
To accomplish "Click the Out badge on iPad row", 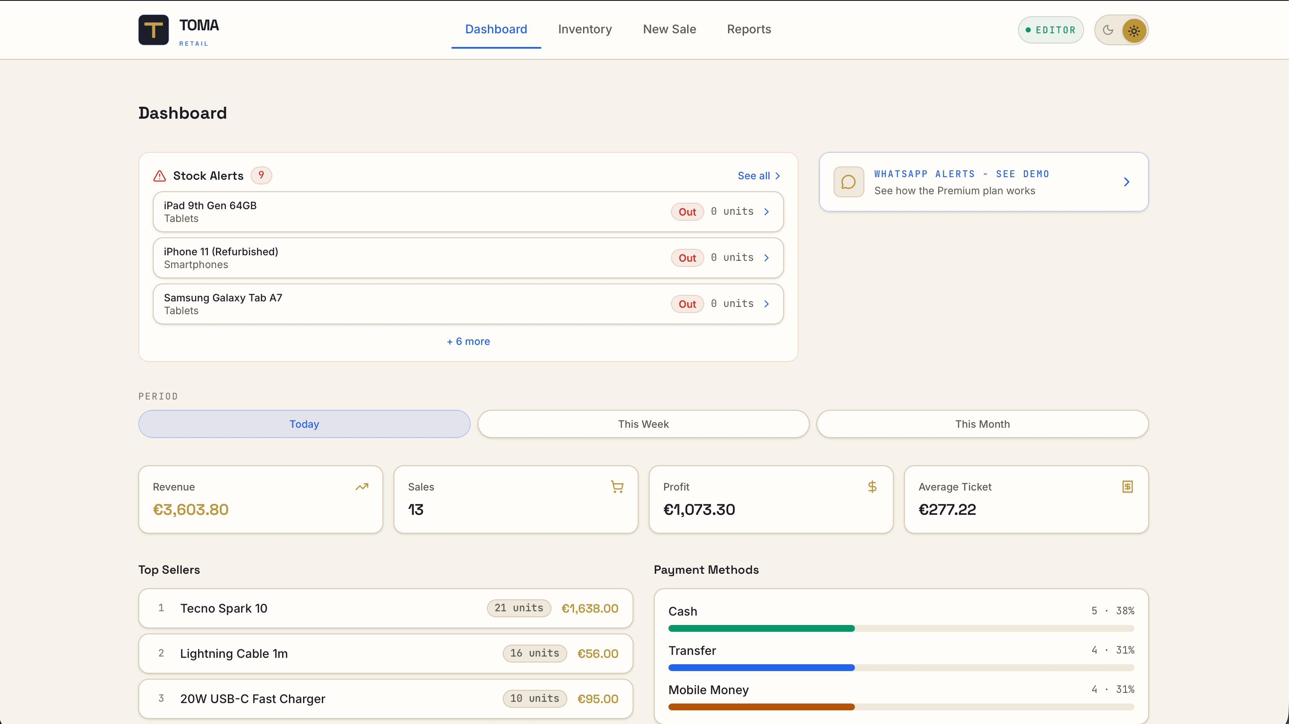I will 688,212.
